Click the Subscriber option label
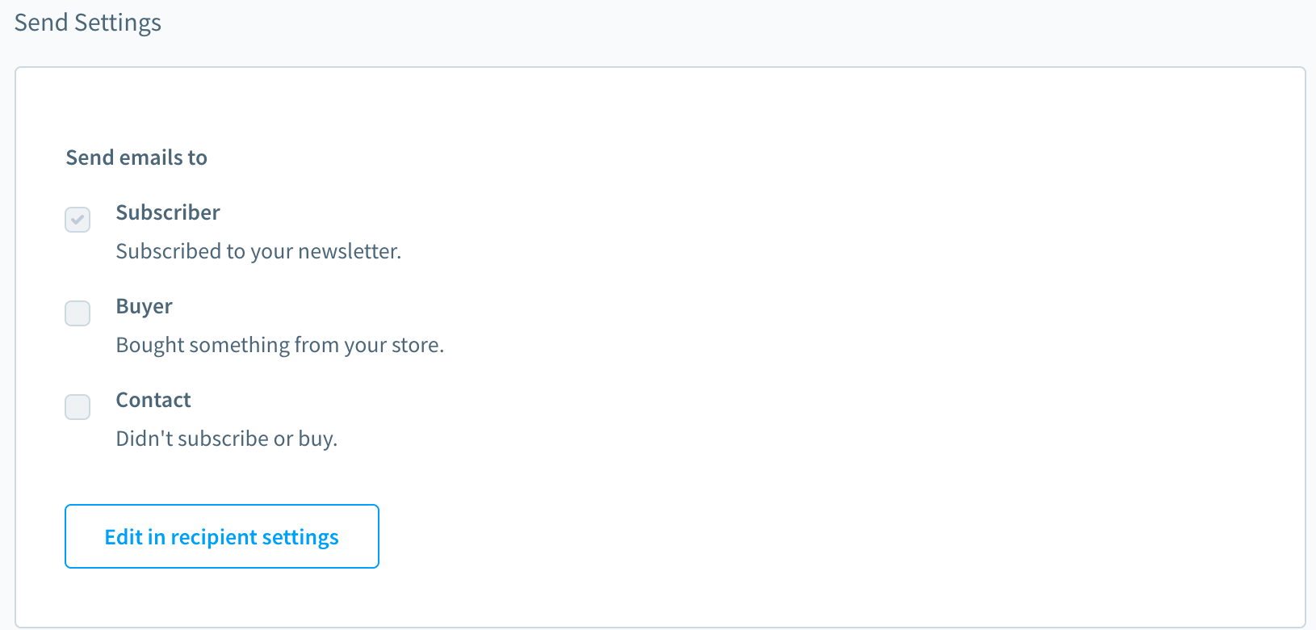 tap(168, 212)
